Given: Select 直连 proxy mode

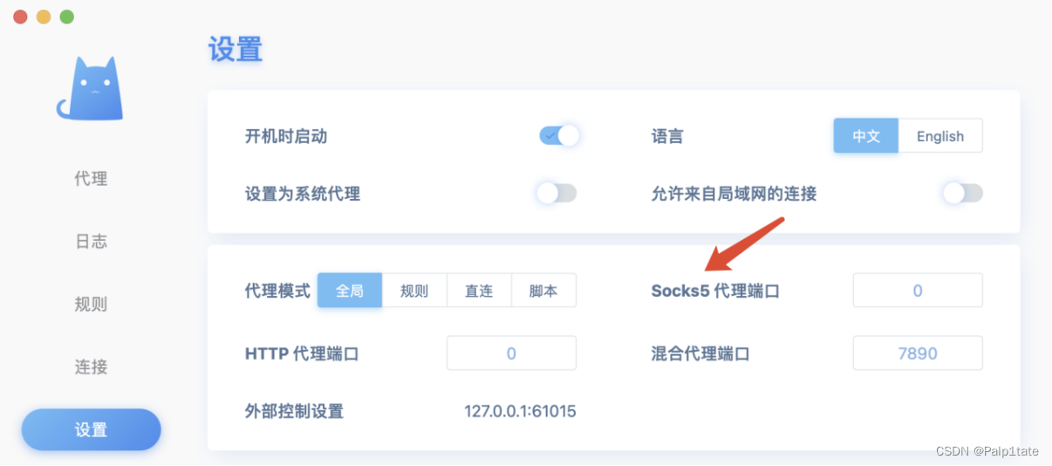Looking at the screenshot, I should point(479,291).
